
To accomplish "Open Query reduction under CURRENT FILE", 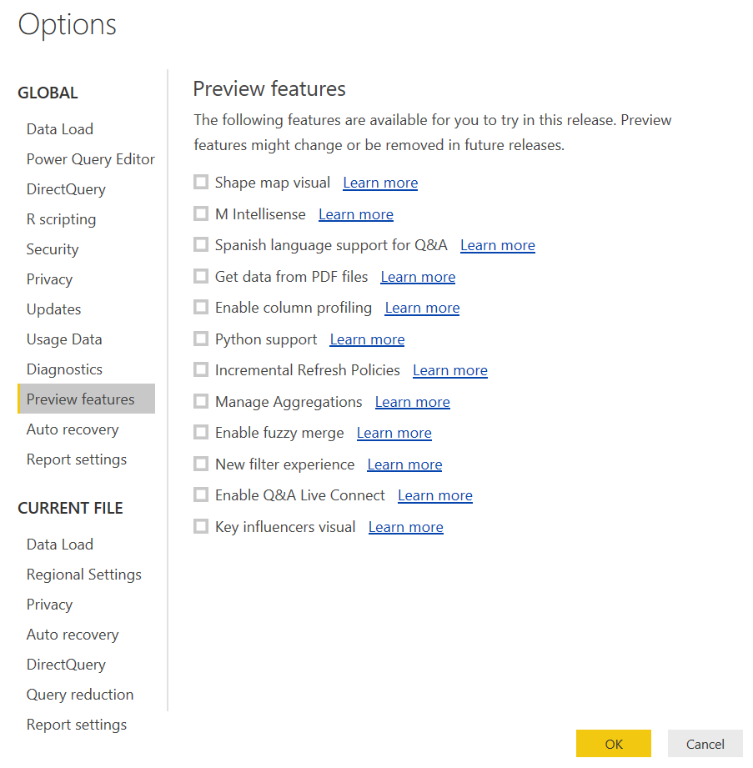I will (79, 694).
